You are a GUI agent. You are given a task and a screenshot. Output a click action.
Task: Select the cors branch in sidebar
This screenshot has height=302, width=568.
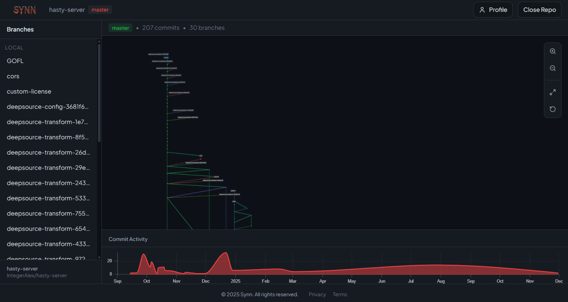(13, 76)
